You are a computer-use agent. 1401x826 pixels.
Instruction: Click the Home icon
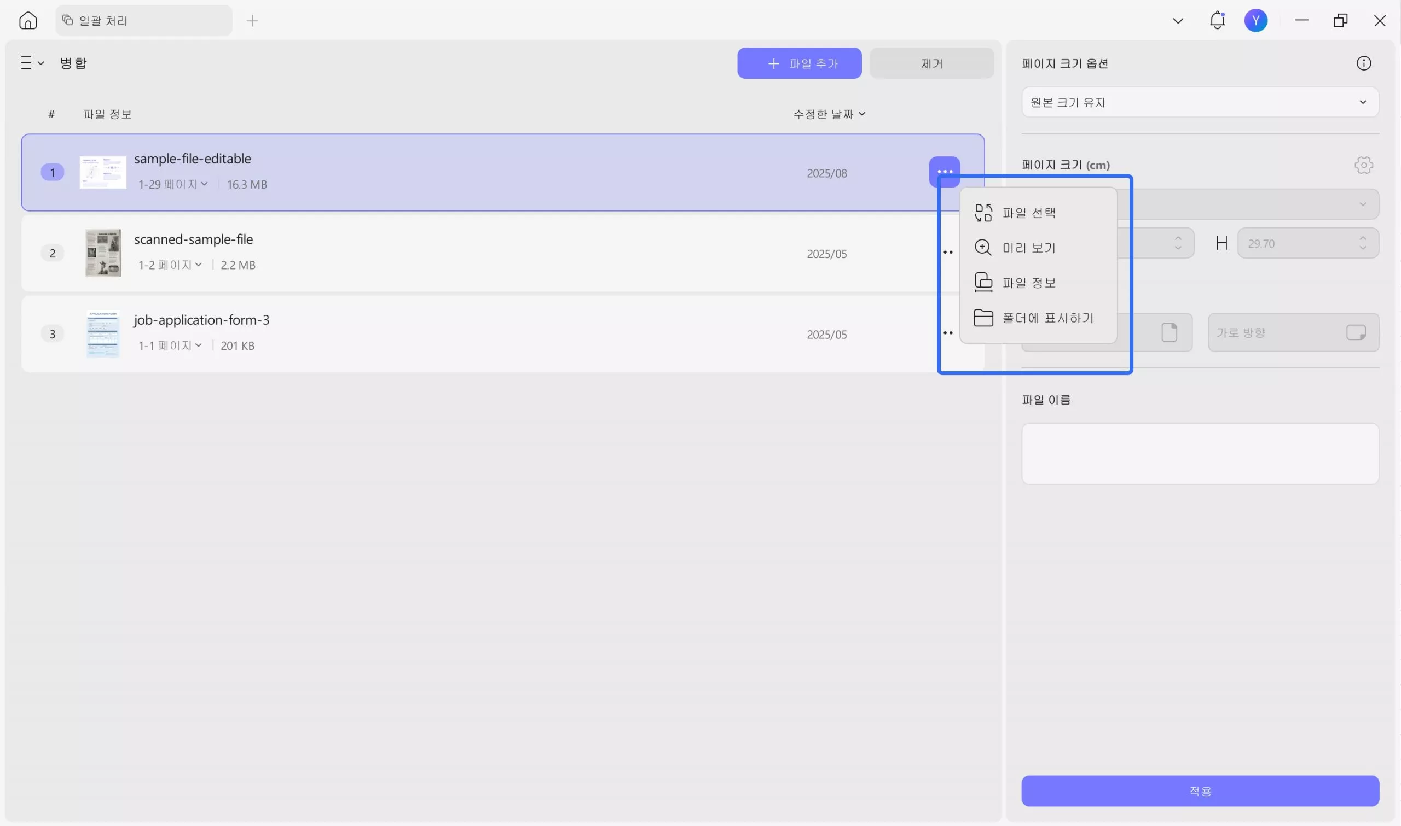28,21
